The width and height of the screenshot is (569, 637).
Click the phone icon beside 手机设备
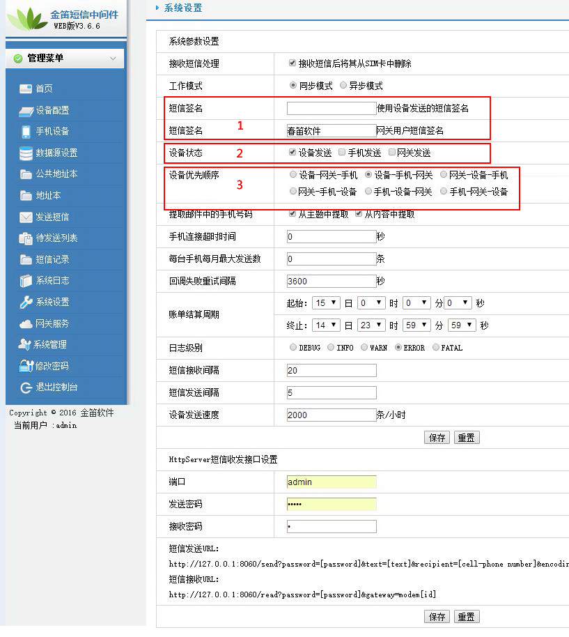(26, 132)
